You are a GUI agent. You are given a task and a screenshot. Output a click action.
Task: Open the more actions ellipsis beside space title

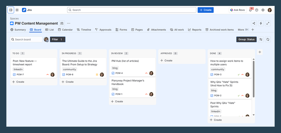coord(69,23)
